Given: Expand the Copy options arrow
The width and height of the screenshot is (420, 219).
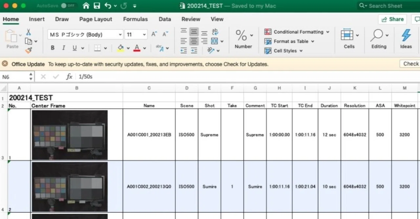Looking at the screenshot, I should pyautogui.click(x=36, y=42).
